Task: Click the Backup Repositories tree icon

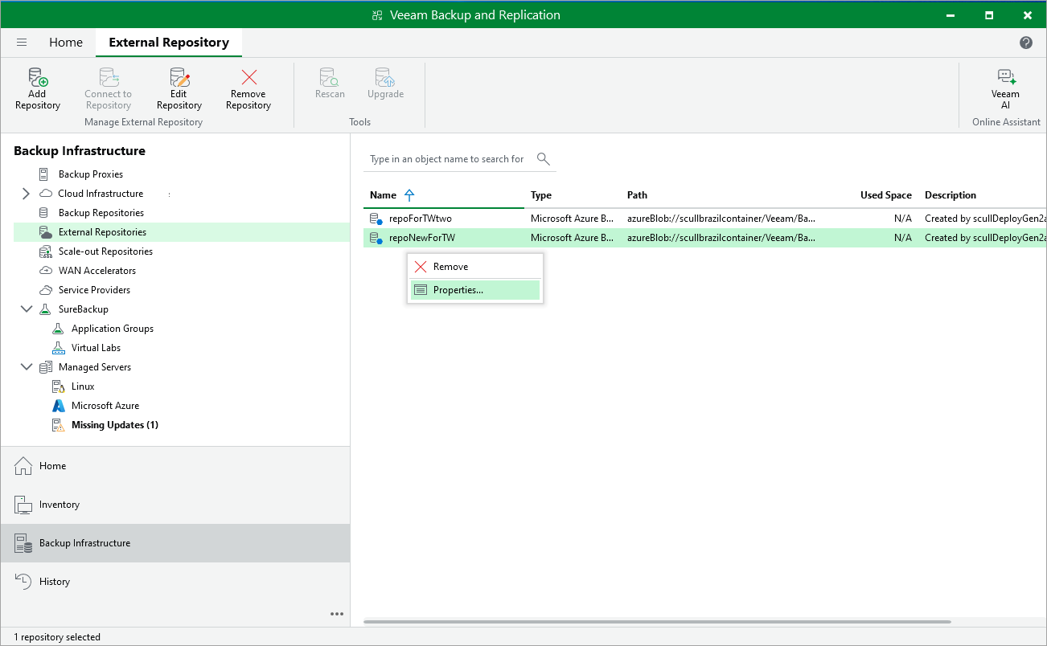Action: point(44,213)
